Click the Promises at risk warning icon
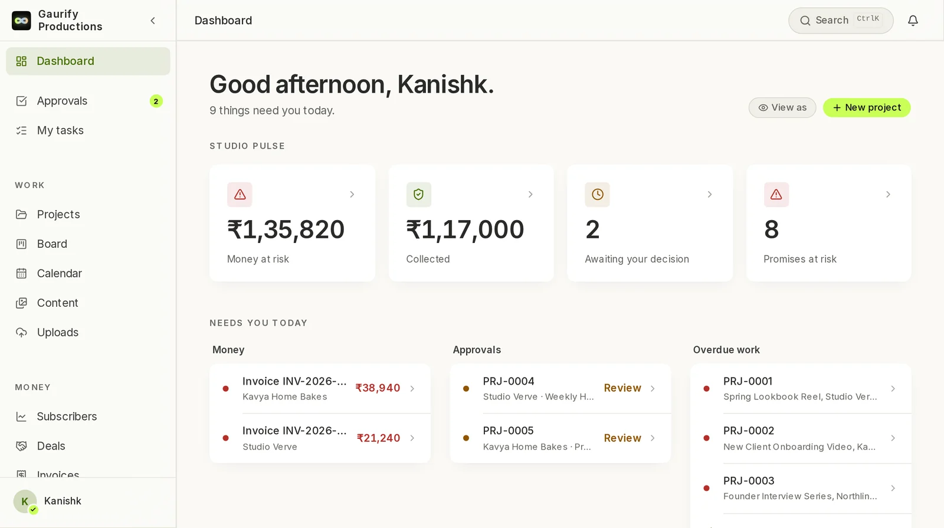Screen dimensions: 944x528 776,194
